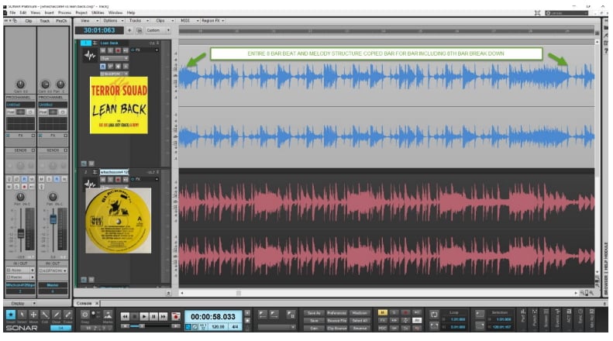Switch to the Console tab
The image size is (613, 341).
pos(84,304)
